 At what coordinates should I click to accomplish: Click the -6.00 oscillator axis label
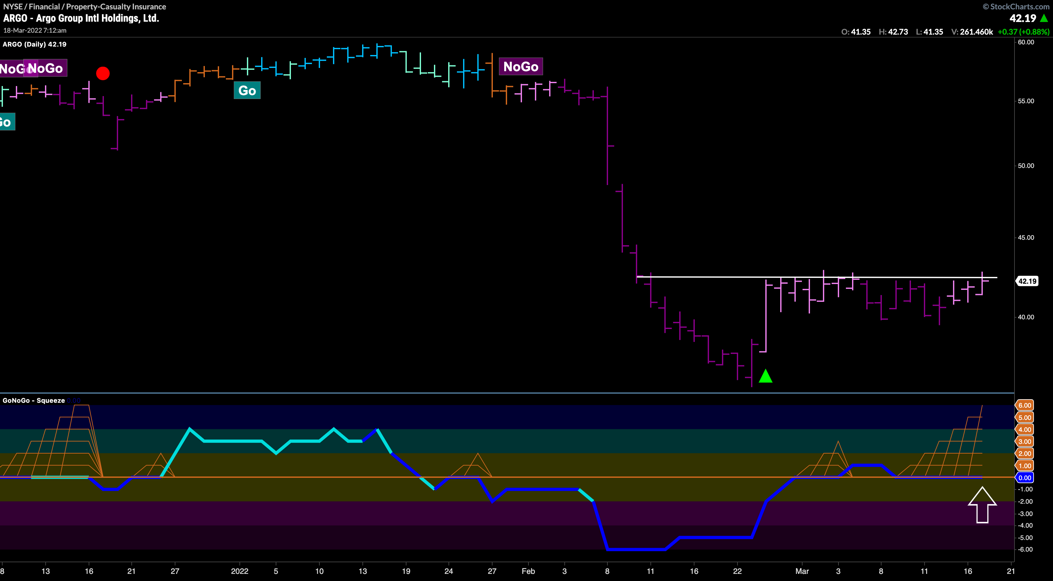(x=1025, y=550)
